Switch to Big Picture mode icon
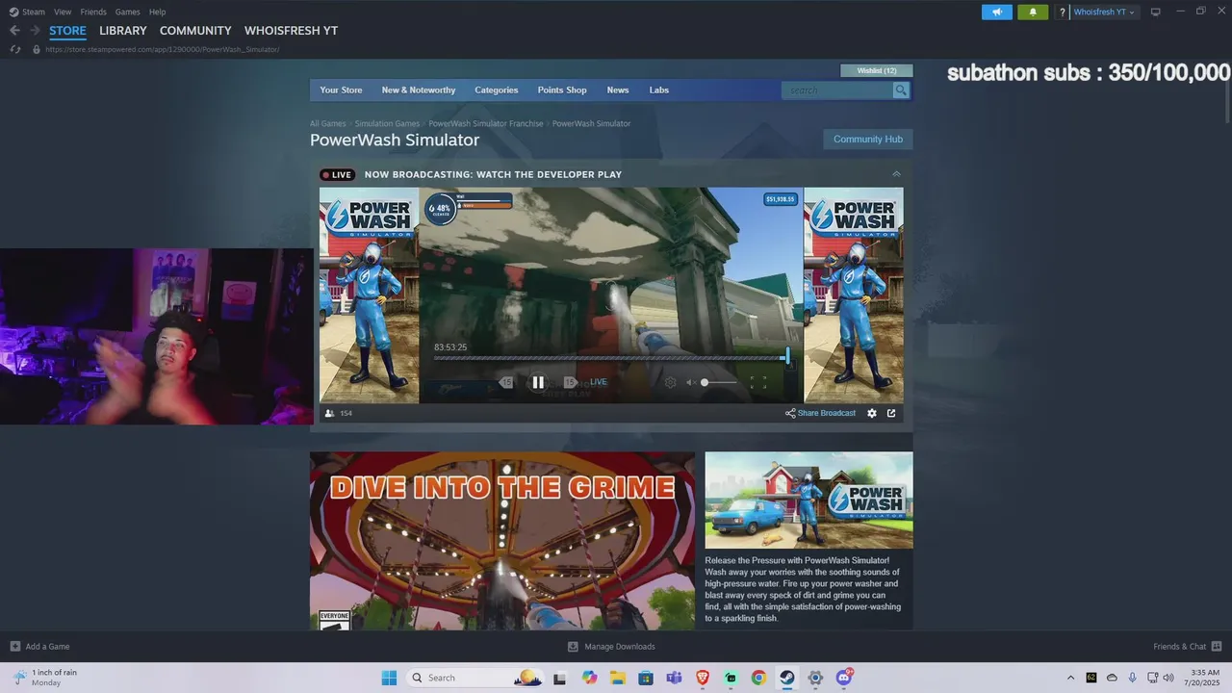This screenshot has width=1232, height=693. tap(1156, 12)
